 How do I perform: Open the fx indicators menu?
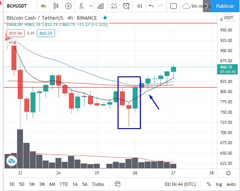[x=81, y=6]
